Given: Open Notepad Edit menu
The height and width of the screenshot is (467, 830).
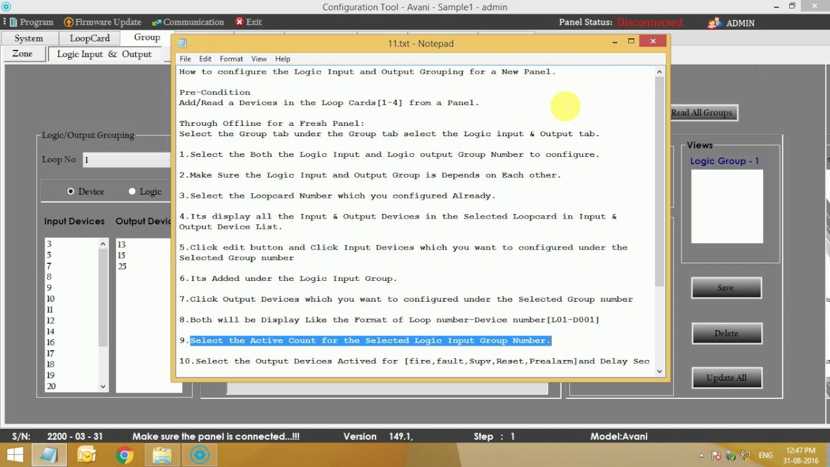Looking at the screenshot, I should pyautogui.click(x=205, y=59).
